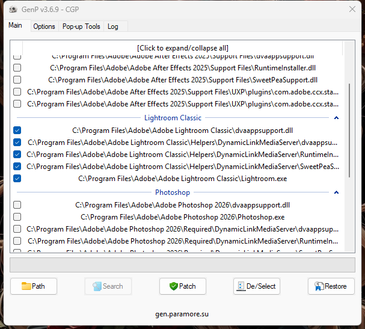The height and width of the screenshot is (329, 365).
Task: Click the Path button
Action: [x=34, y=286]
